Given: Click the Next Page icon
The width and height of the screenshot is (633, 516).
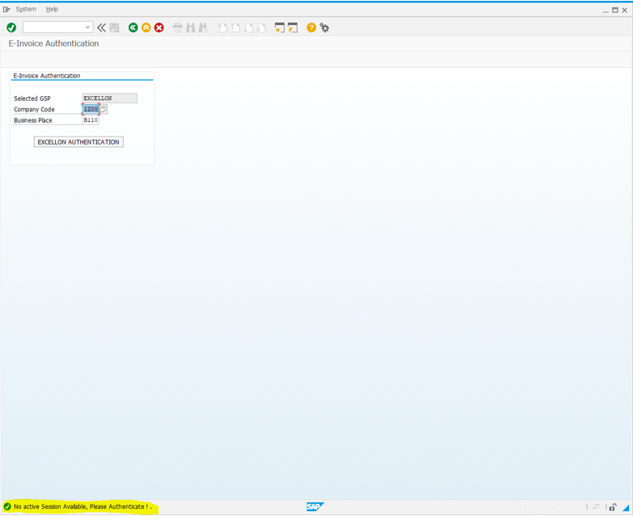Looking at the screenshot, I should pos(248,27).
